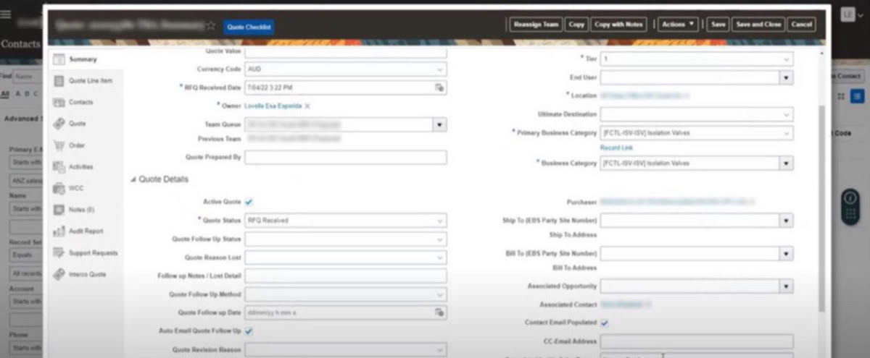Screen dimensions: 870x358
Task: Click Follow up Notes / Lost Detail field
Action: point(345,276)
